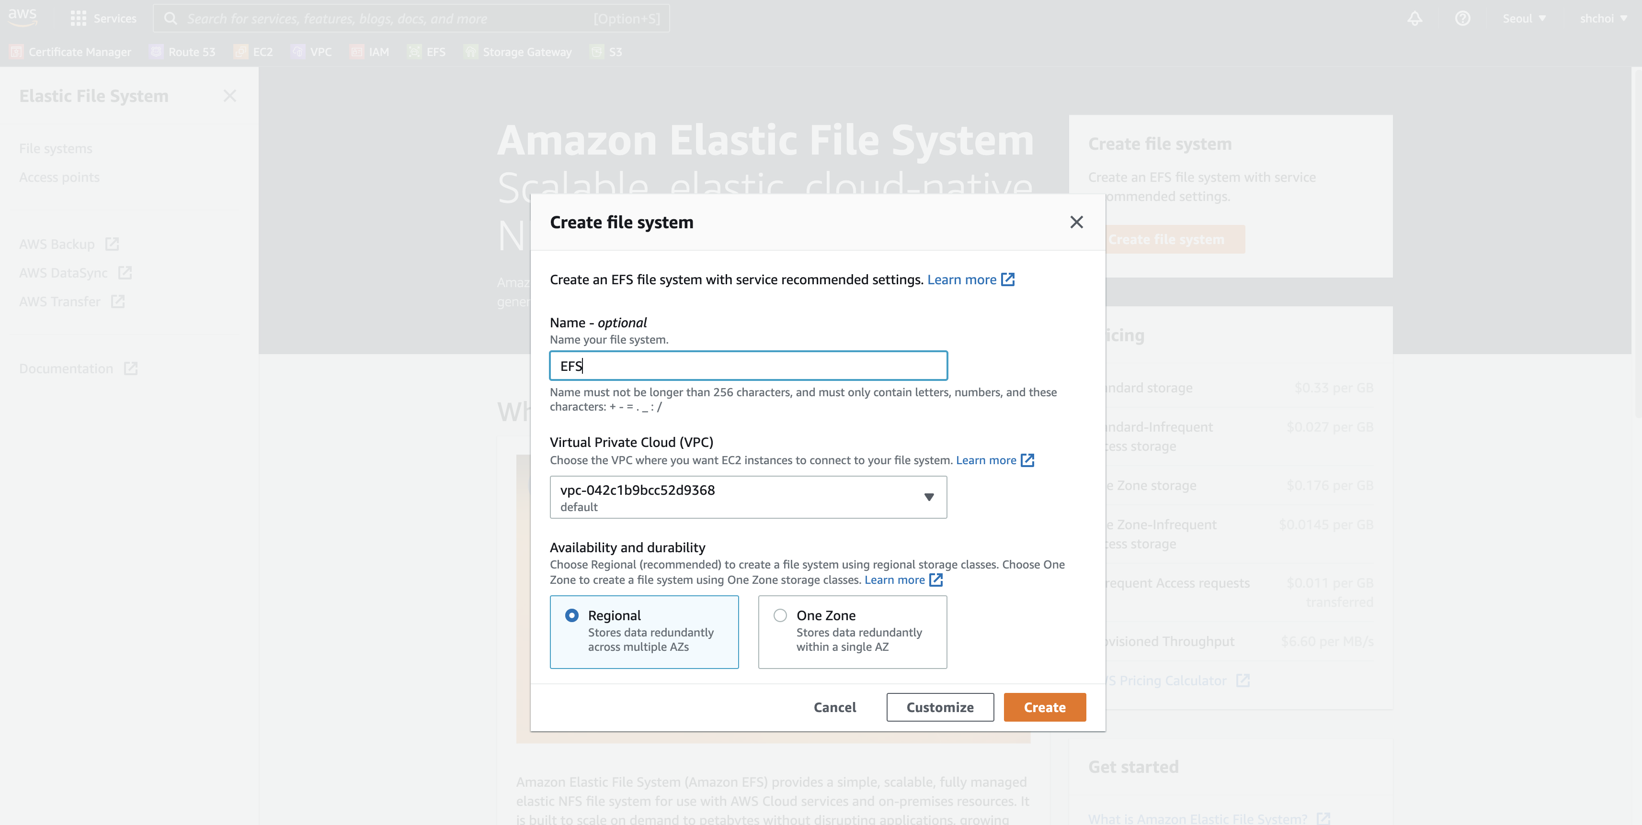Open VPC shortcut icon
1642x825 pixels.
297,52
